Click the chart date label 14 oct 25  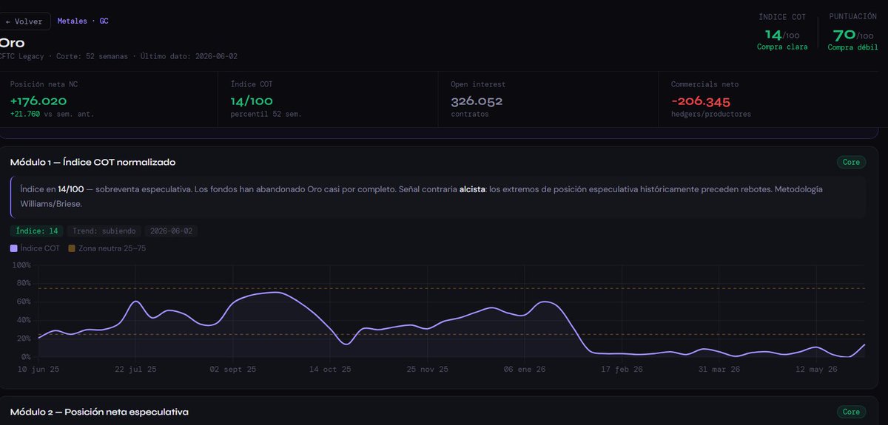(330, 369)
